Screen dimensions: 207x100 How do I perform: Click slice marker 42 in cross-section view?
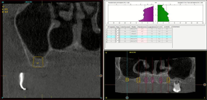[101, 76]
